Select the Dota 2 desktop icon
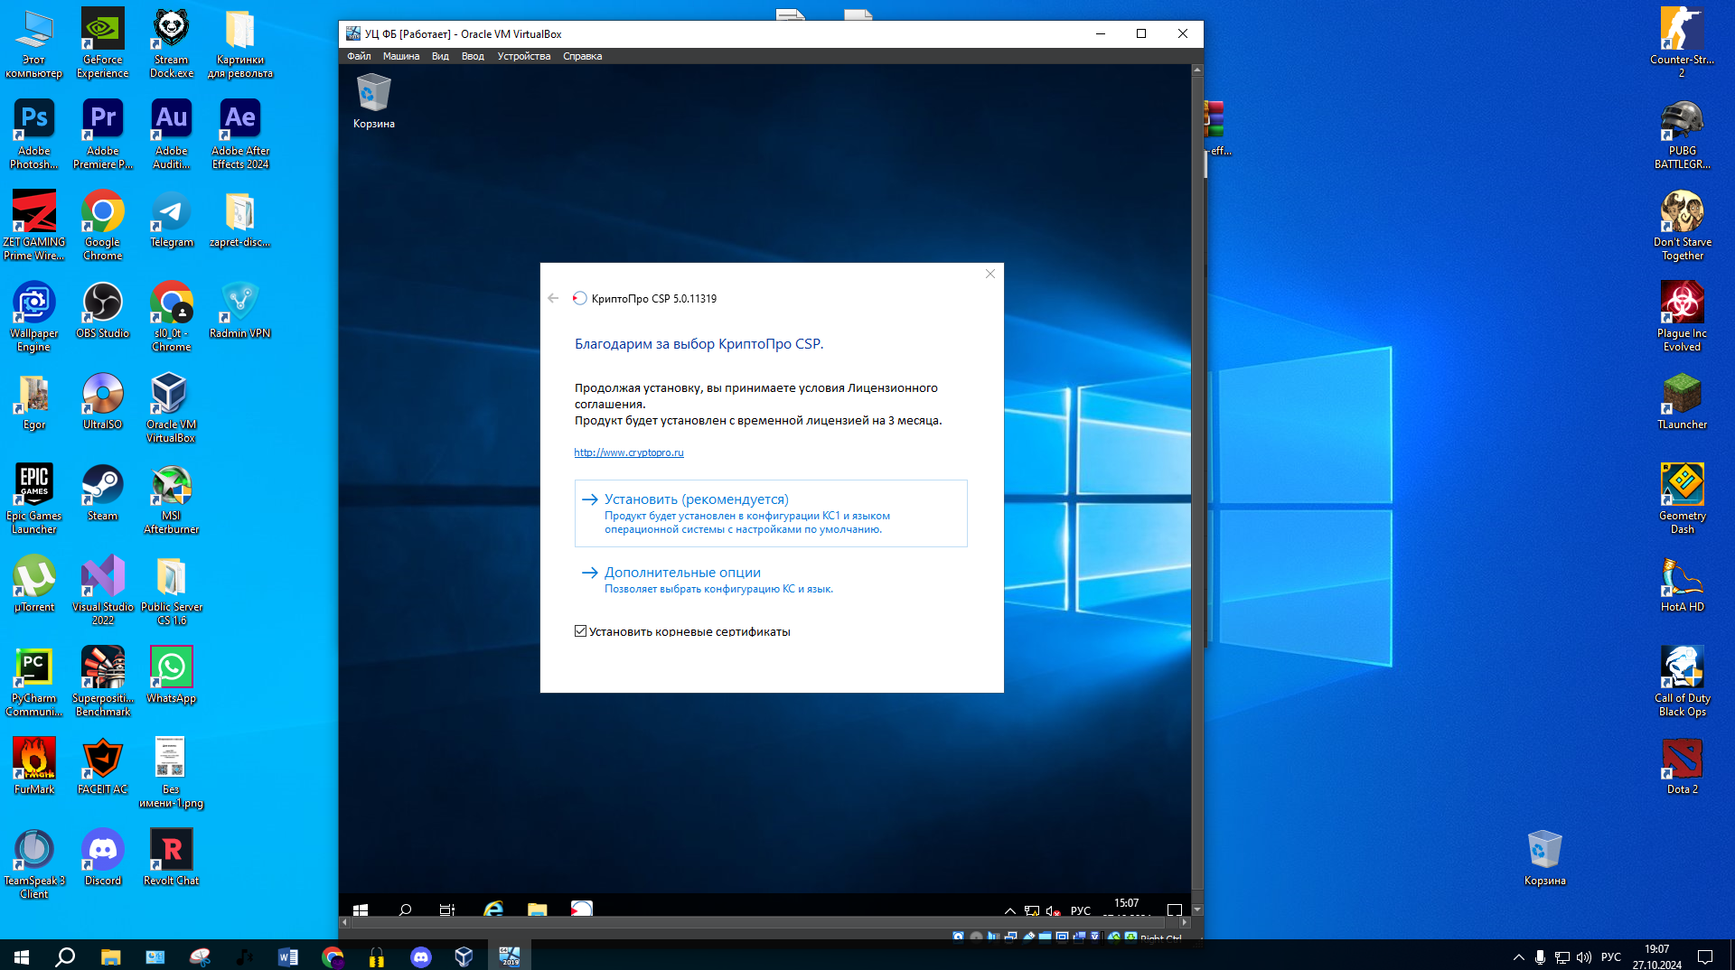Viewport: 1735px width, 970px height. [1682, 765]
